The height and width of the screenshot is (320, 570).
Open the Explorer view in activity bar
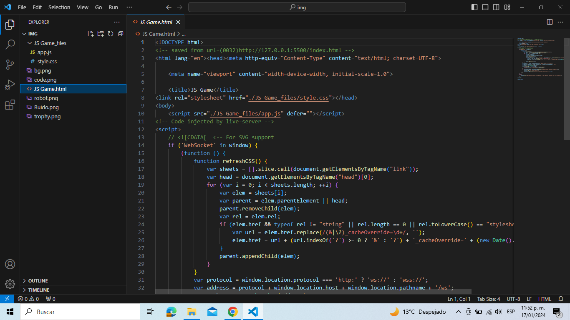[x=10, y=24]
